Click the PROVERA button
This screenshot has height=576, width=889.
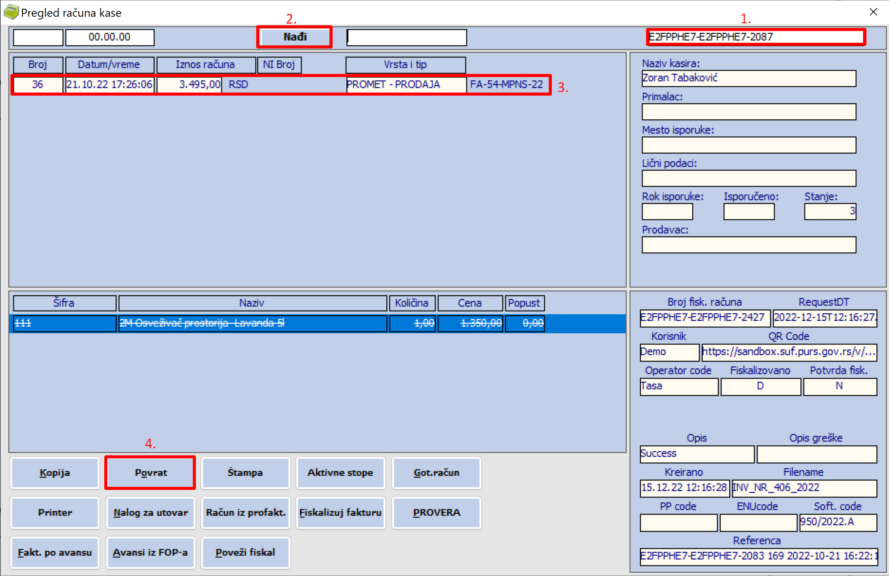[x=436, y=513]
